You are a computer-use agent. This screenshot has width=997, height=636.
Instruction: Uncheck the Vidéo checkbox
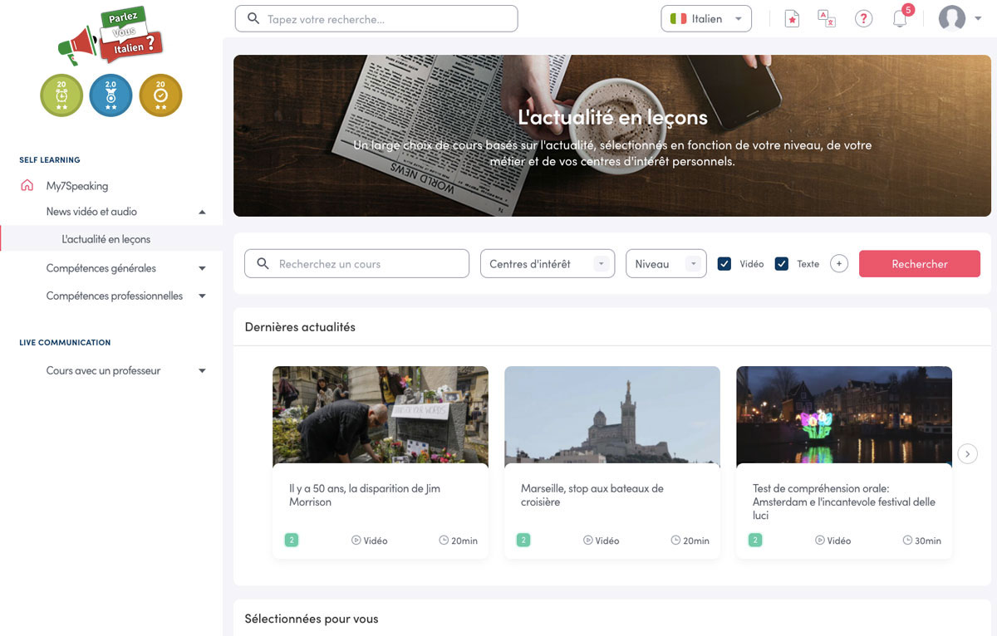coord(724,264)
